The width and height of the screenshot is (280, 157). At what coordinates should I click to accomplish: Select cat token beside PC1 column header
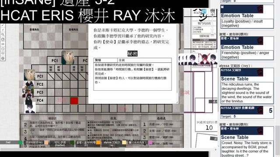pos(68,57)
